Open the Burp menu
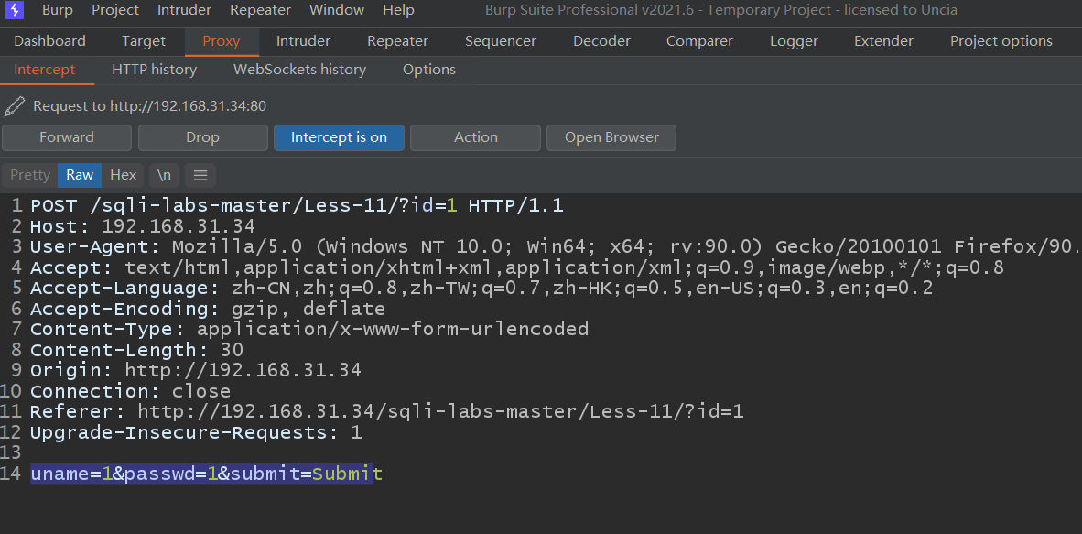 (x=58, y=10)
